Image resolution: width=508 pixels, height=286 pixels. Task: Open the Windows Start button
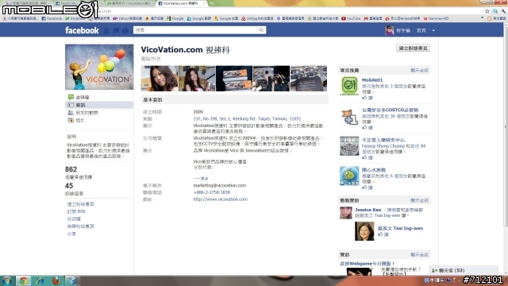point(7,280)
